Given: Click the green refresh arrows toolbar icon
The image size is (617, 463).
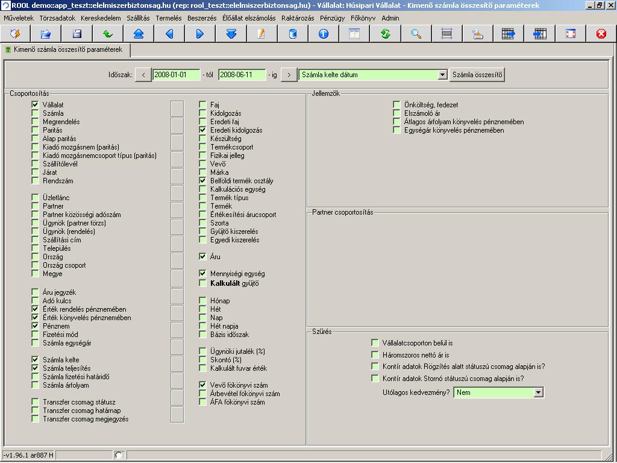Looking at the screenshot, I should click(x=386, y=34).
